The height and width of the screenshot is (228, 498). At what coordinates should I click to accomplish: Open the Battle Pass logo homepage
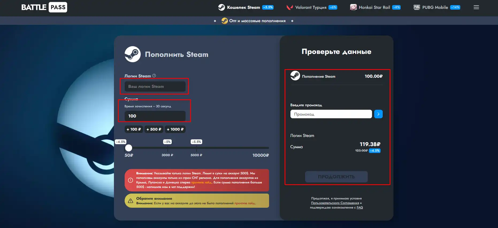click(44, 7)
